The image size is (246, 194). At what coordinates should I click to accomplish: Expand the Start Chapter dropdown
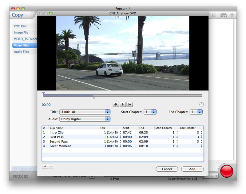(150, 112)
